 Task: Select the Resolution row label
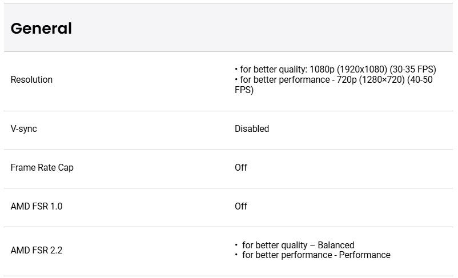pyautogui.click(x=31, y=79)
